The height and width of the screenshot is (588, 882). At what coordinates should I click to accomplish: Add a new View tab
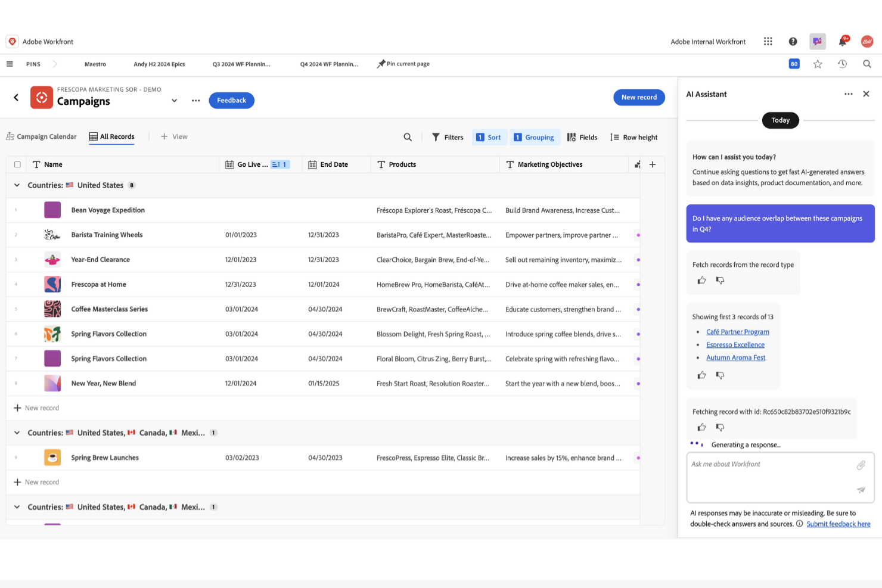click(174, 136)
